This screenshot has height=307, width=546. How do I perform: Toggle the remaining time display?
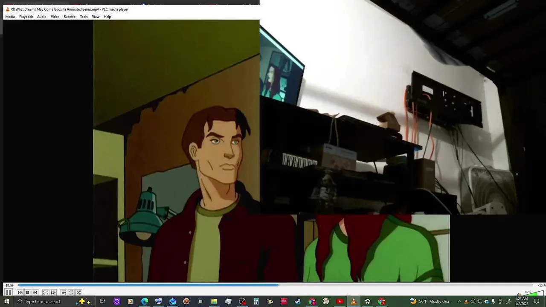[541, 285]
